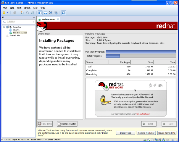Click the "3,640 KBytes" size value
The width and height of the screenshot is (179, 142).
pyautogui.click(x=104, y=40)
